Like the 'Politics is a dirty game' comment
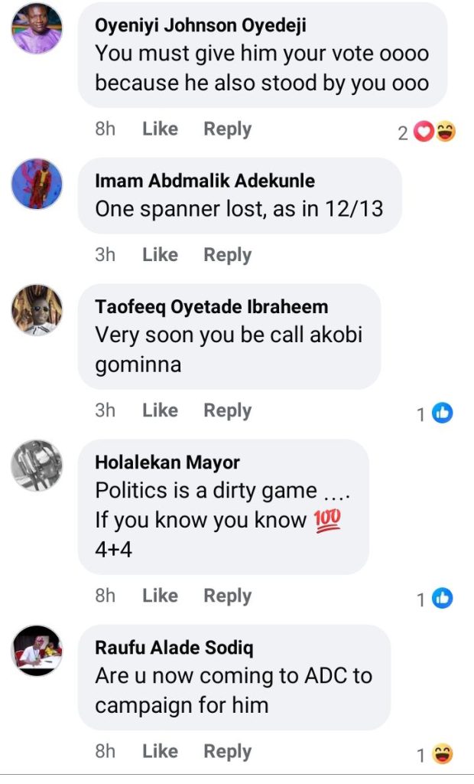Screen dimensions: 474x784 (160, 596)
